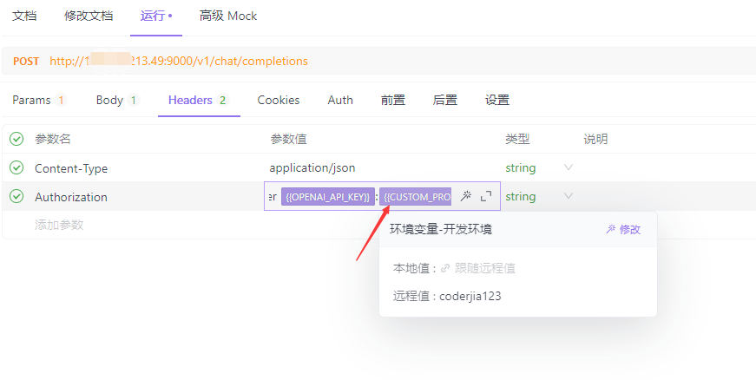Image resolution: width=756 pixels, height=380 pixels.
Task: Click the link icon next to 跟随远程值
Action: (445, 269)
